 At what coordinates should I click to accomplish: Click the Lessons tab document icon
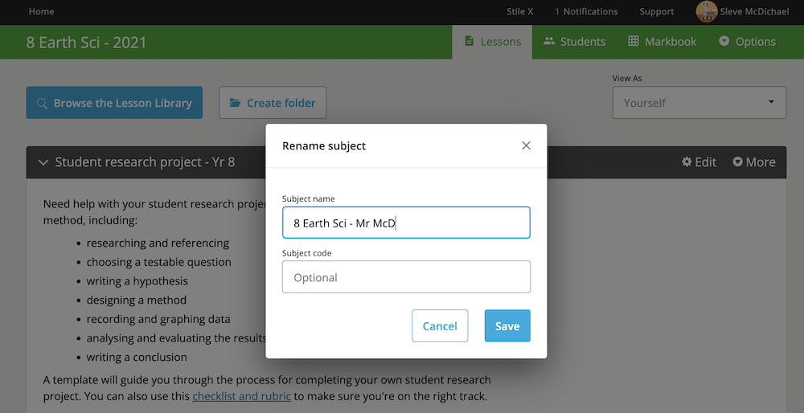(x=469, y=41)
